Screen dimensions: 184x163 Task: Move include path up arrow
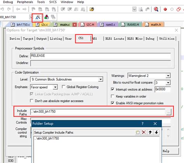150,132
